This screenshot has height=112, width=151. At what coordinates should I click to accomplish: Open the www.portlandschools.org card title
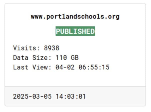pos(75,17)
